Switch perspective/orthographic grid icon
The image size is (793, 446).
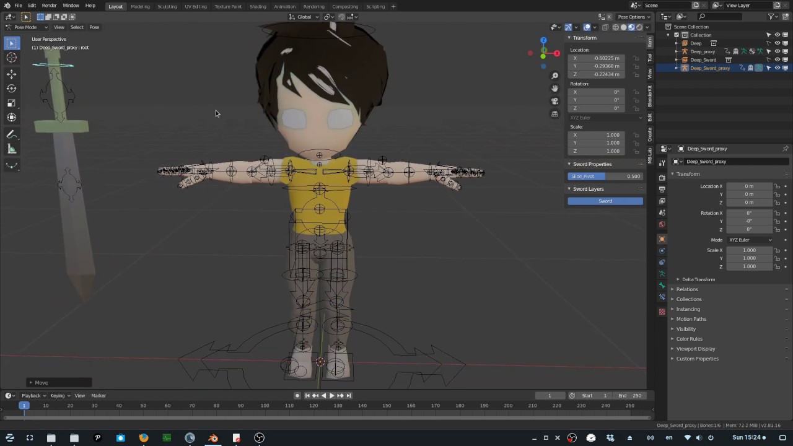coord(554,114)
